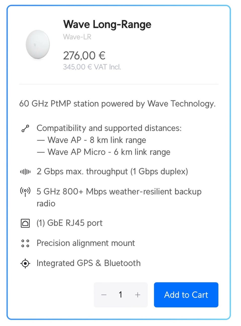Screen dimensions: 241x326
Task: Click the 345,00 € VAT Incl. price
Action: coord(92,67)
